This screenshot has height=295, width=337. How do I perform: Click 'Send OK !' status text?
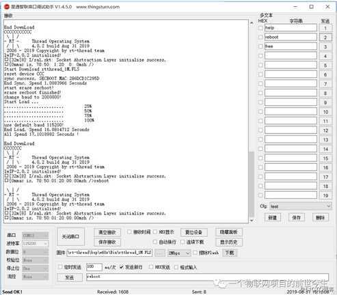[x=12, y=292]
